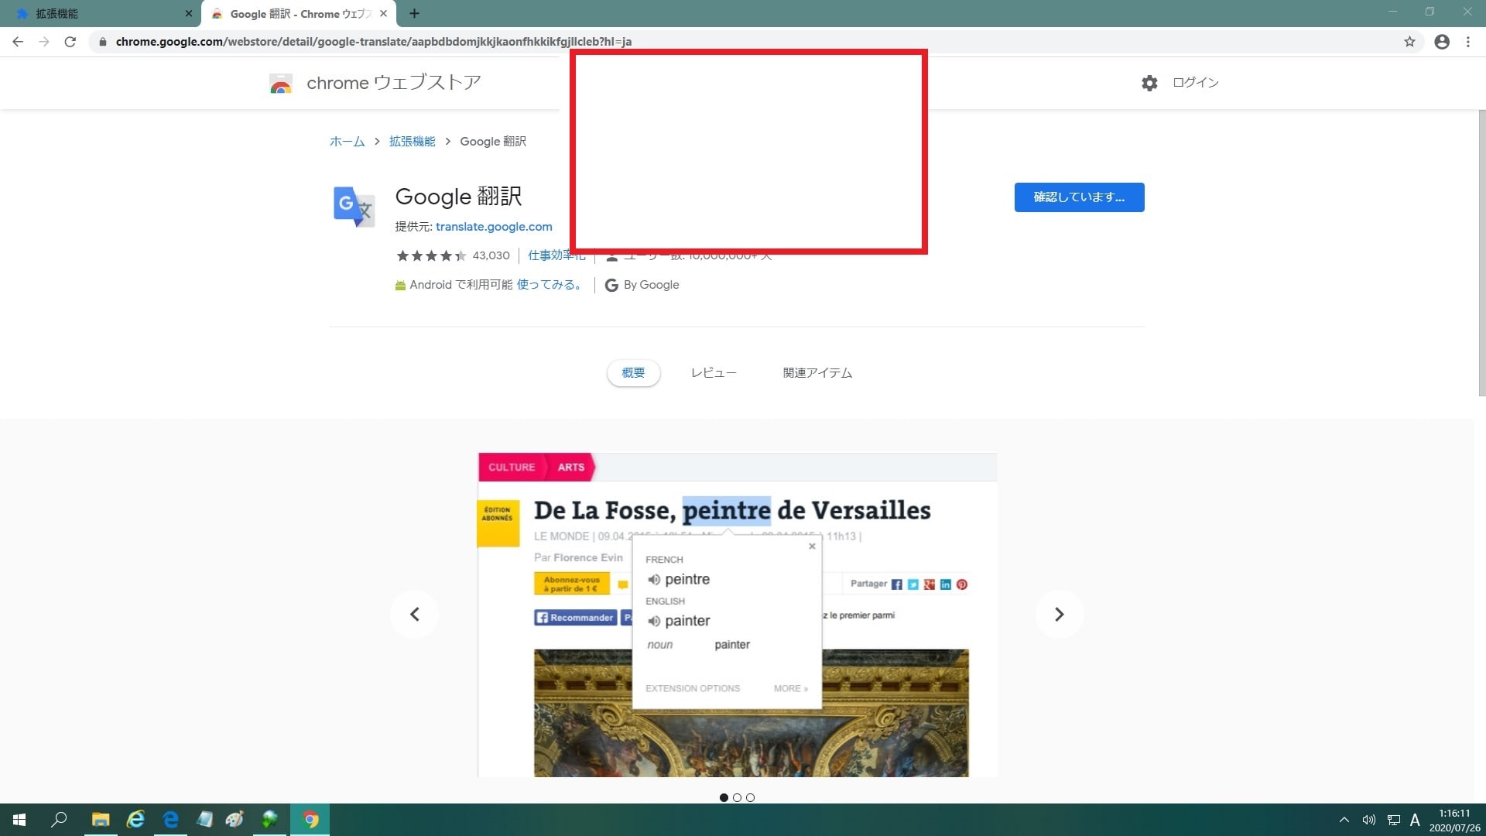Click the page vertical scrollbar

(1481, 252)
